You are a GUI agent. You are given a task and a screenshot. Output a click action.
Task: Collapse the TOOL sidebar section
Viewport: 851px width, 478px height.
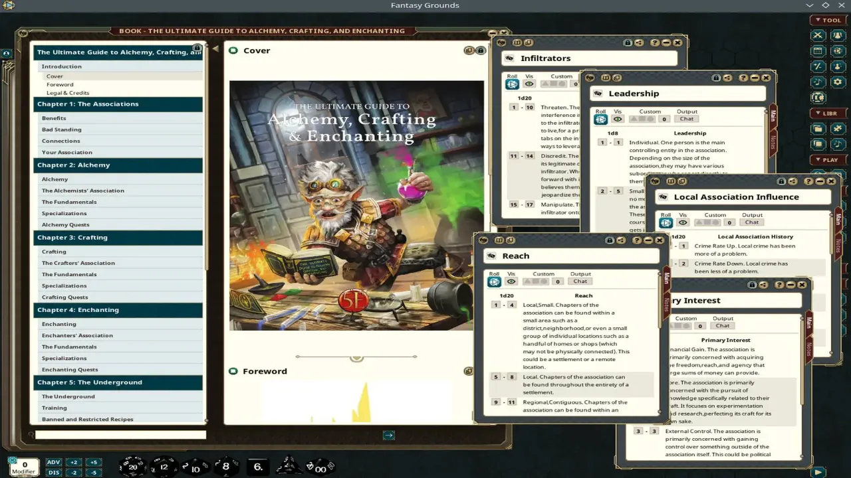click(827, 20)
